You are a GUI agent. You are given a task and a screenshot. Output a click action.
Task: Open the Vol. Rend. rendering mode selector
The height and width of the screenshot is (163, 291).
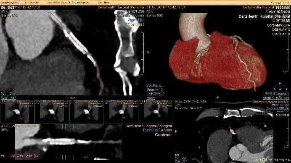[x=154, y=85]
